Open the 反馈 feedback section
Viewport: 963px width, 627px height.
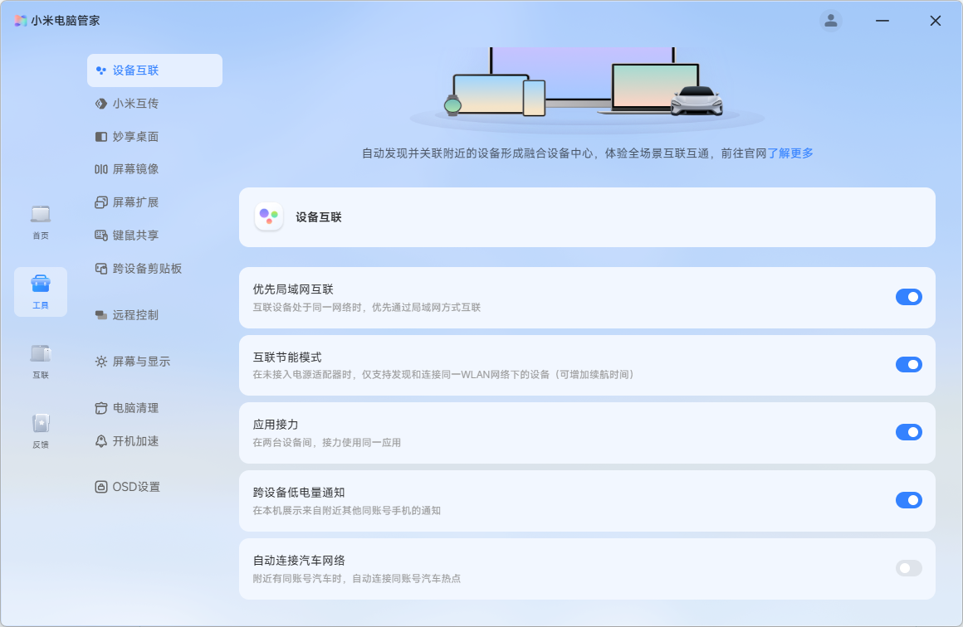[x=41, y=431]
